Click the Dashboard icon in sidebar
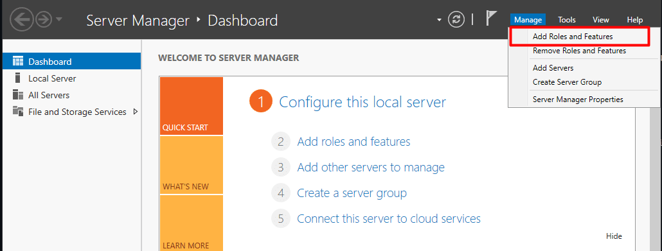Image resolution: width=662 pixels, height=251 pixels. [x=18, y=62]
